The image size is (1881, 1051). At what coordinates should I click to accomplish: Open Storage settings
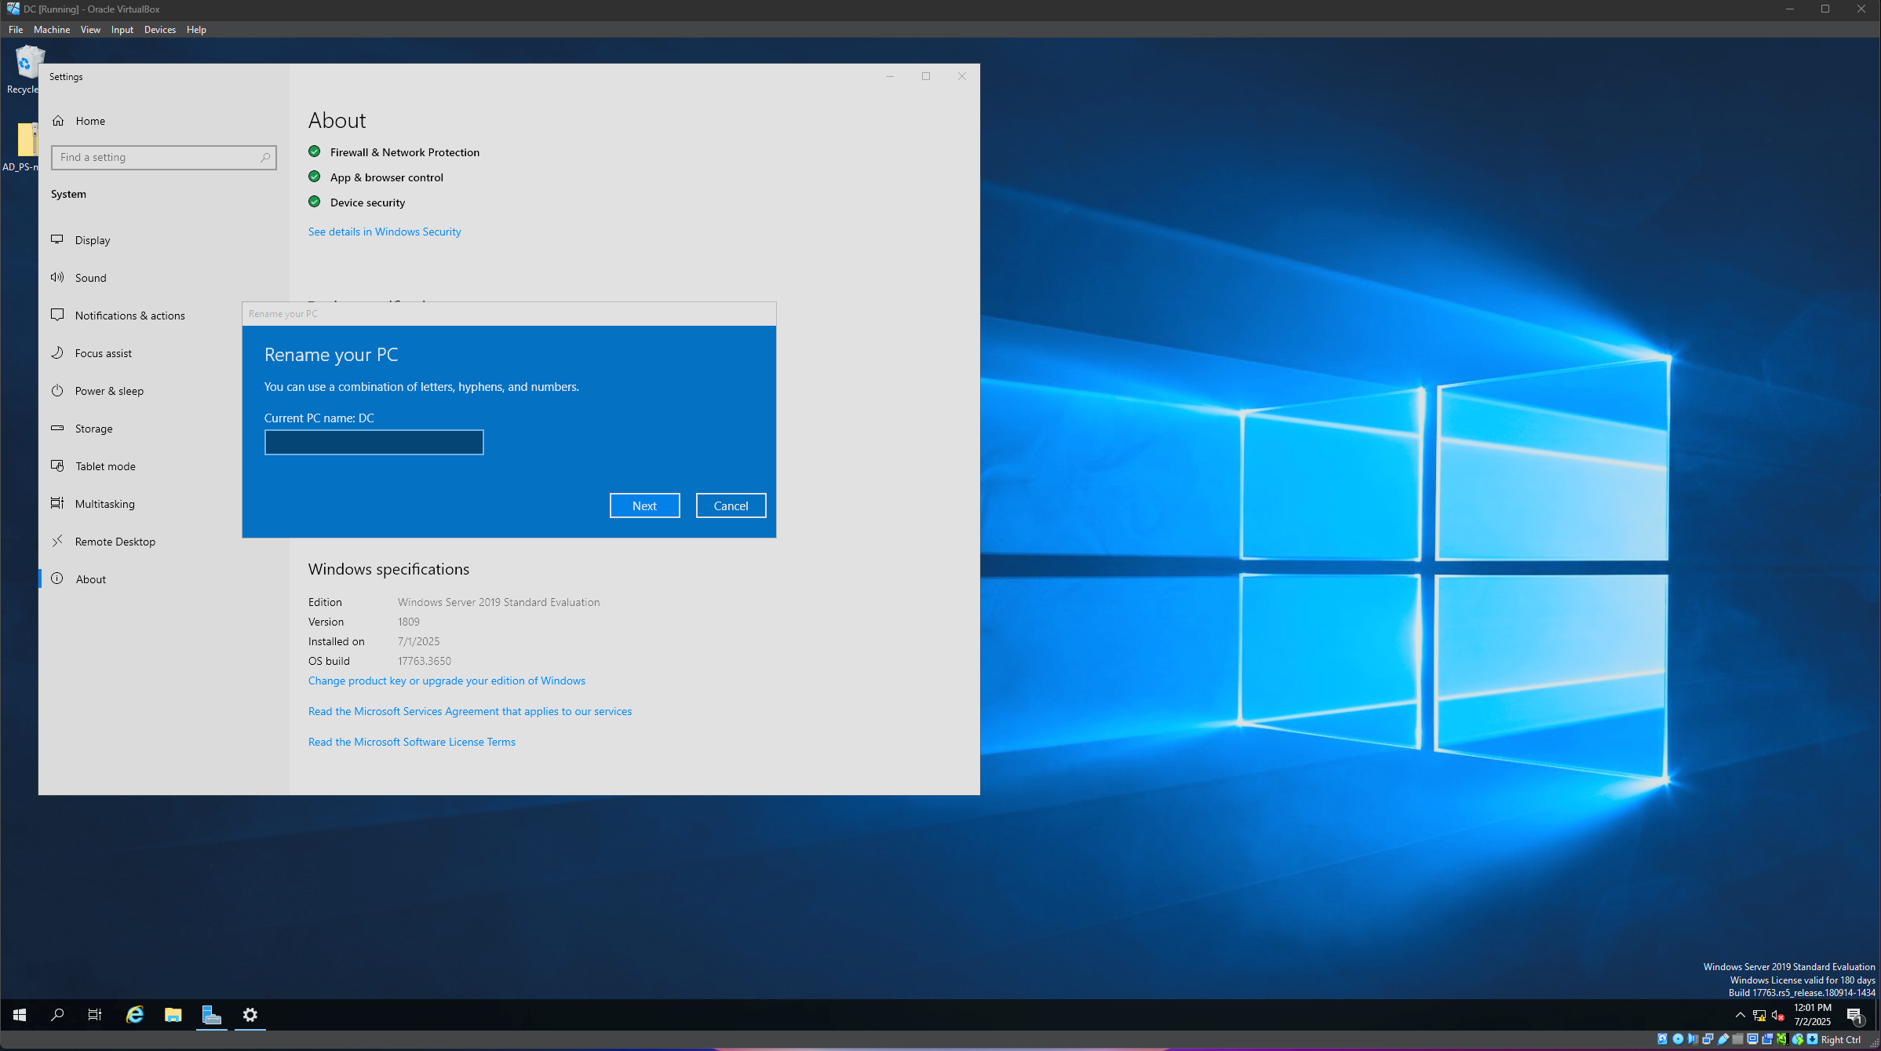coord(140,429)
